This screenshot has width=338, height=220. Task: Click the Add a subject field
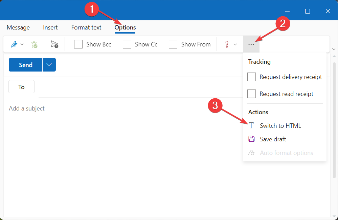point(26,108)
